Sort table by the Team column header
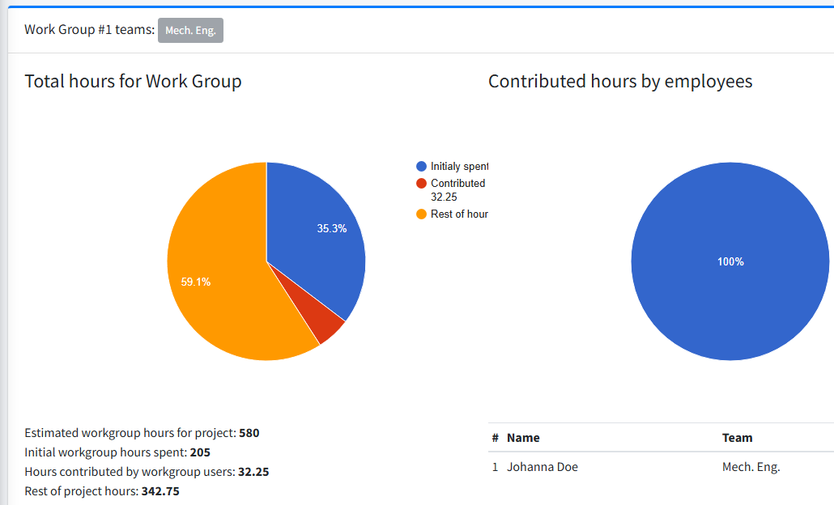The image size is (834, 505). [737, 438]
